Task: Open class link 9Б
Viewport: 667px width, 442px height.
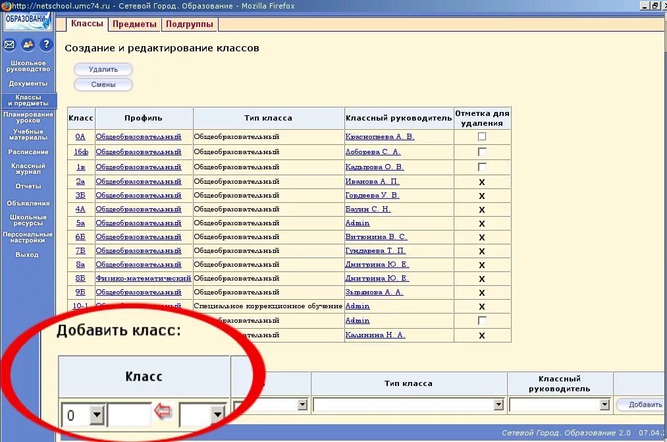Action: [80, 292]
